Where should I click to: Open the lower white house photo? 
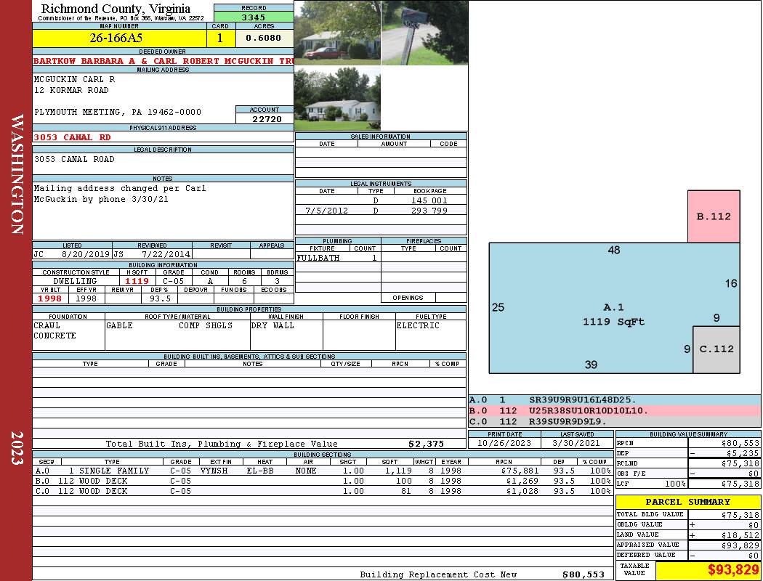tap(337, 99)
